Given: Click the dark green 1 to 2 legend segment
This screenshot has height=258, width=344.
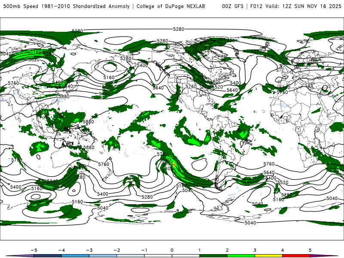Looking at the screenshot, I should [213, 256].
